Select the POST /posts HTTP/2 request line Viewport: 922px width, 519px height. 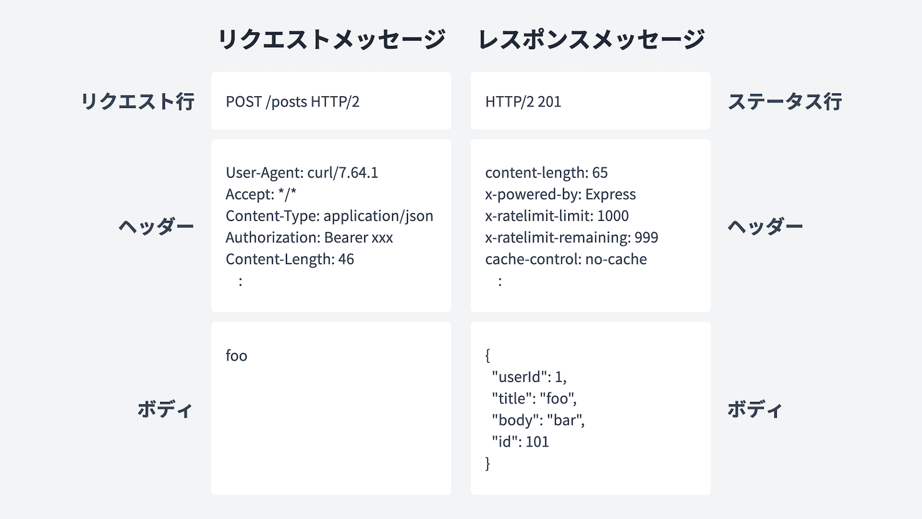pos(293,102)
